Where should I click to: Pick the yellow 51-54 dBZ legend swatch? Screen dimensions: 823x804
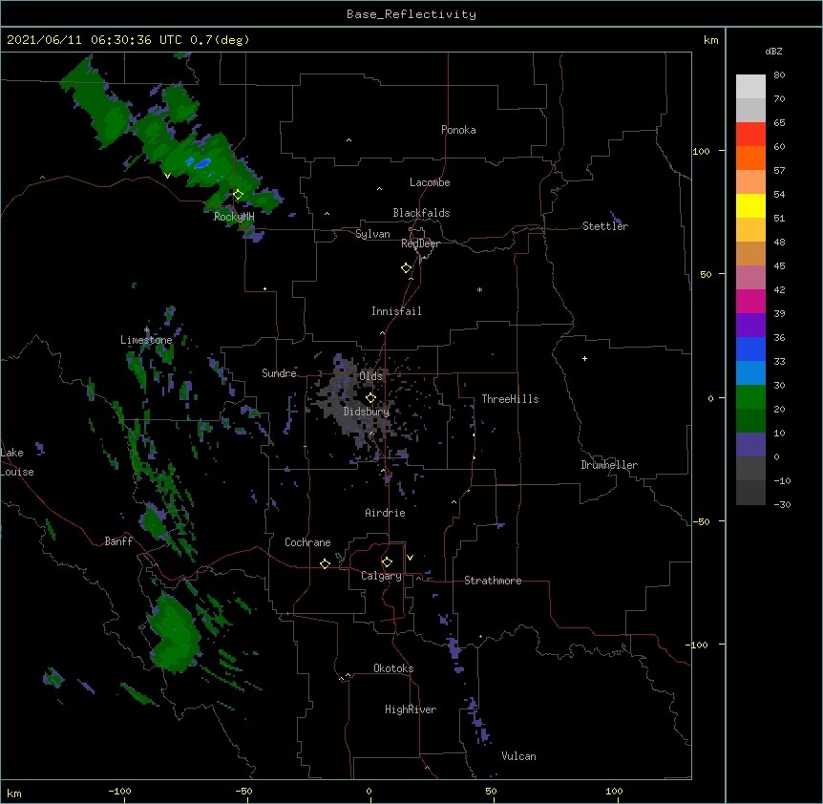750,205
